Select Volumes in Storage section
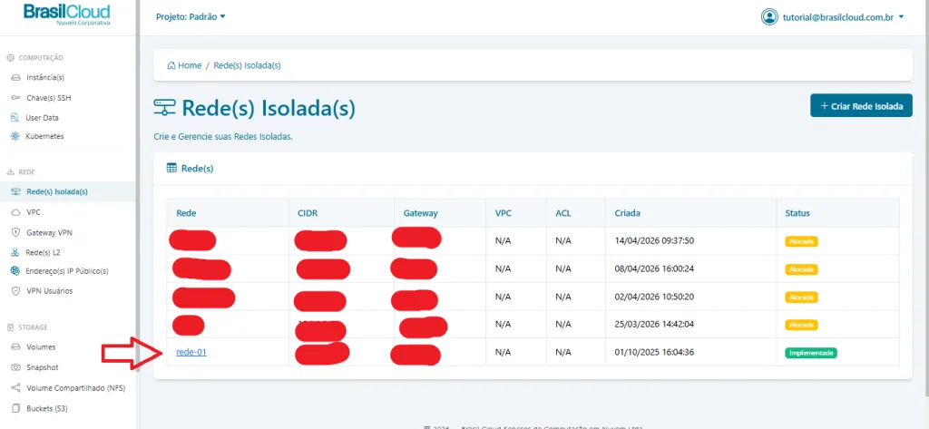The image size is (929, 429). (43, 347)
